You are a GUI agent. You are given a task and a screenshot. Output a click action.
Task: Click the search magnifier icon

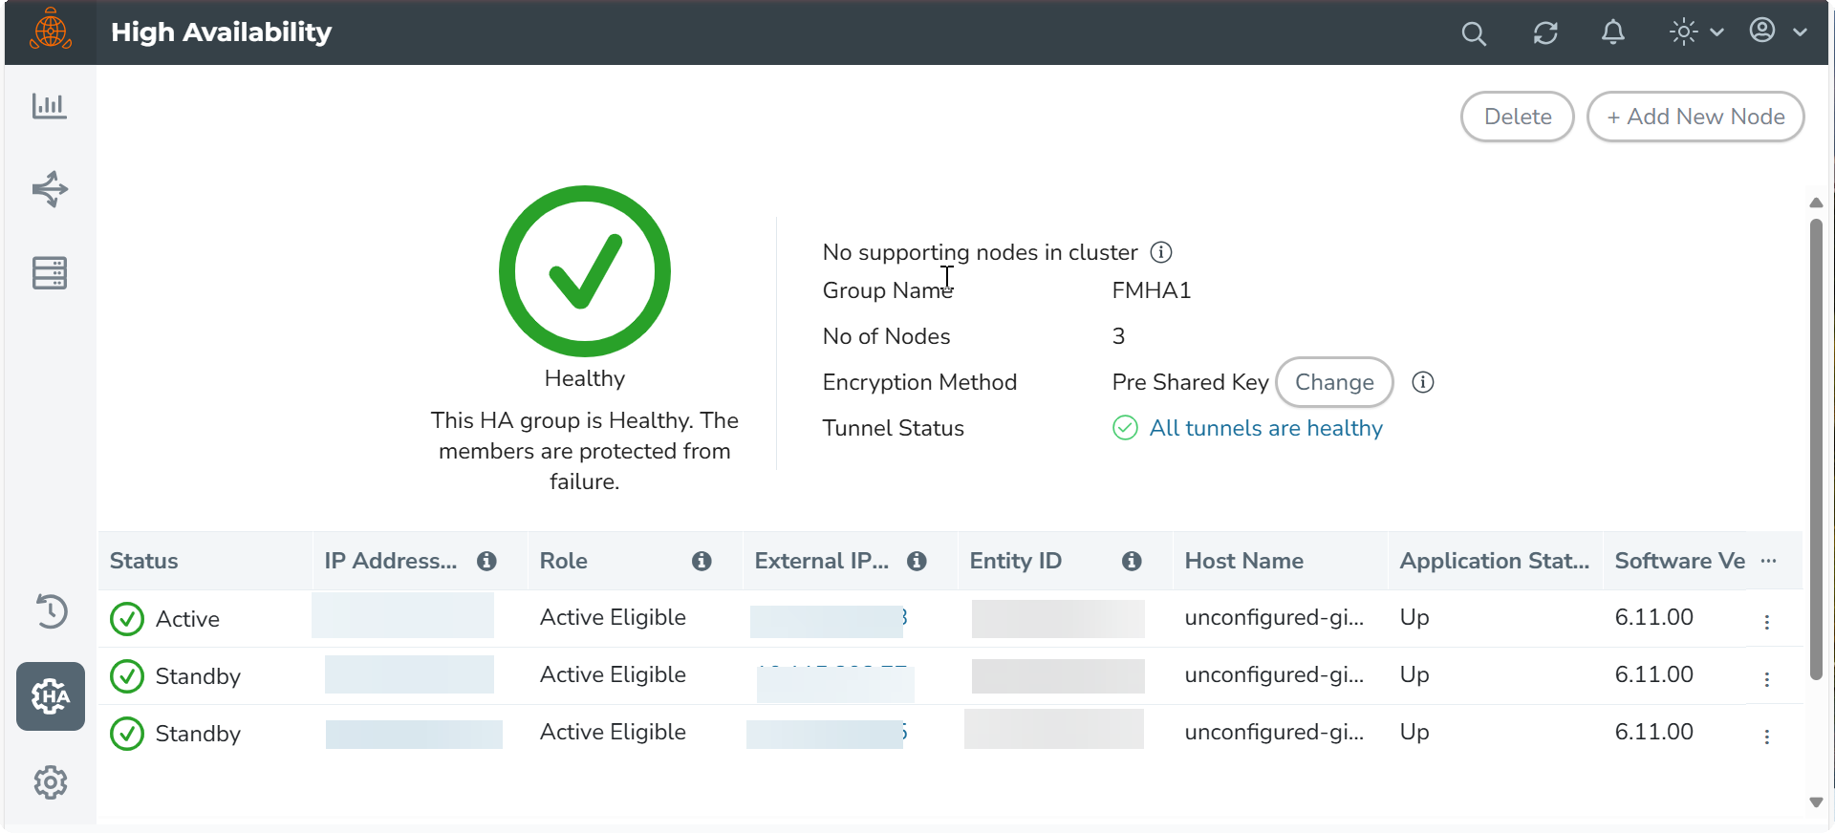[1474, 33]
